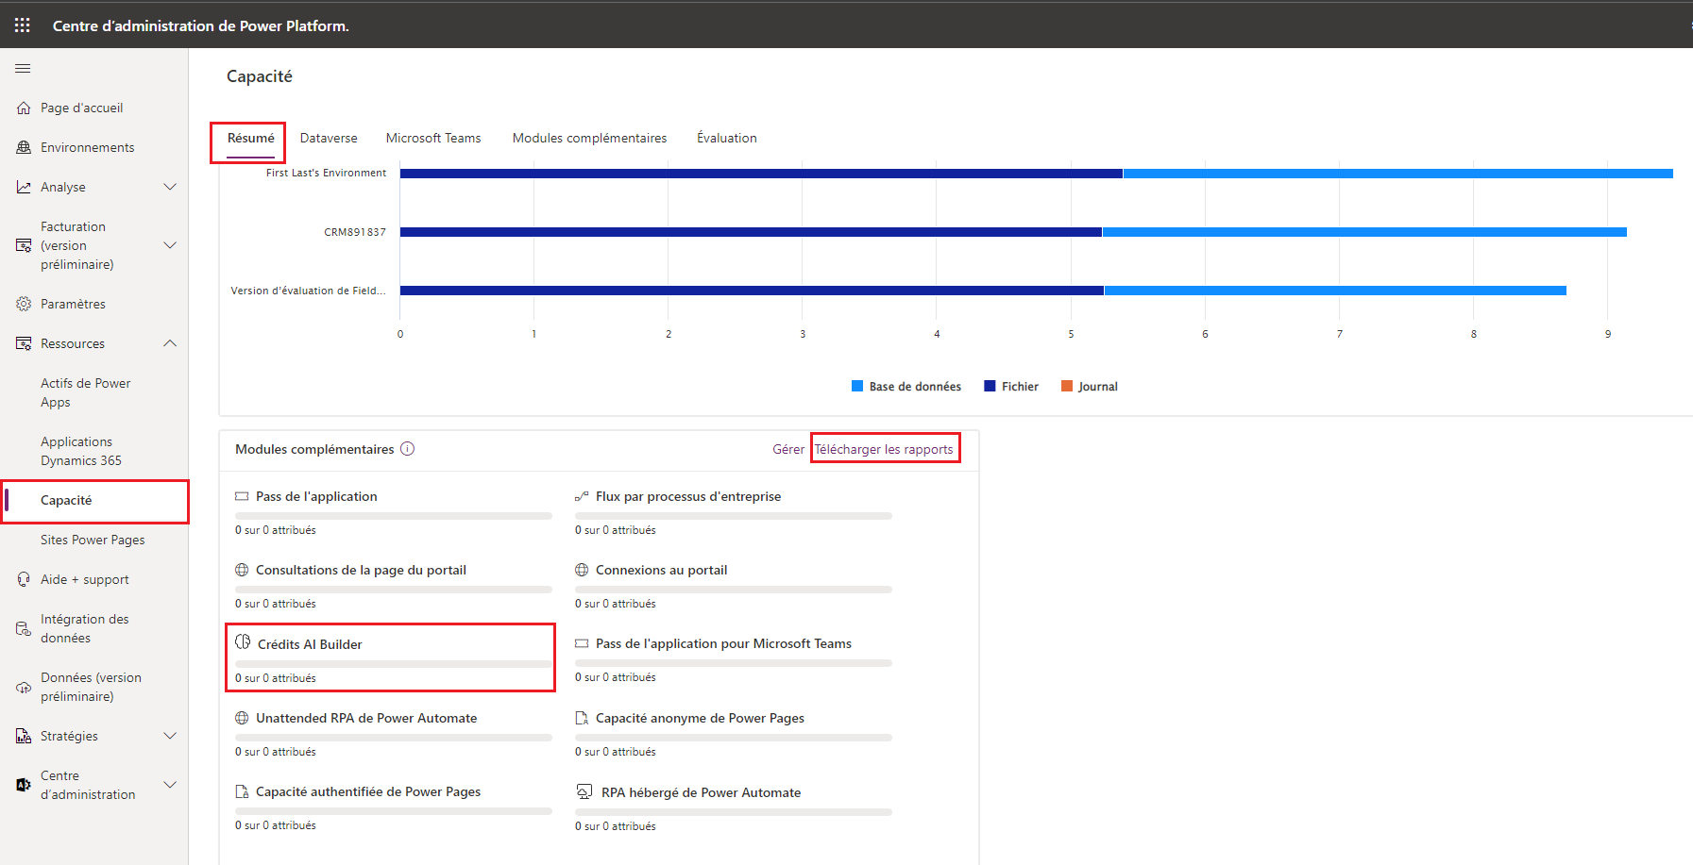
Task: Click the Page d'accueil home icon
Action: [x=24, y=108]
